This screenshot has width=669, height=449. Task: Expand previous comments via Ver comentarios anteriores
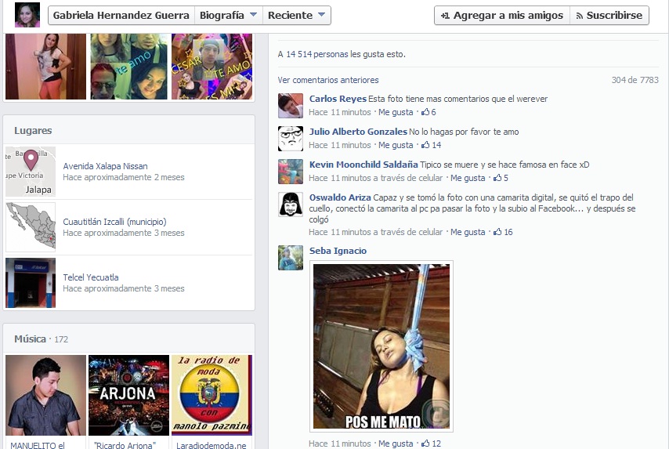[x=328, y=80]
